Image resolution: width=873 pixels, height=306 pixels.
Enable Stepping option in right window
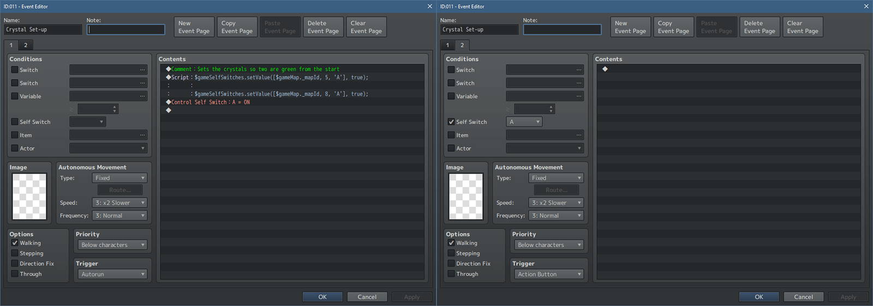pos(451,253)
